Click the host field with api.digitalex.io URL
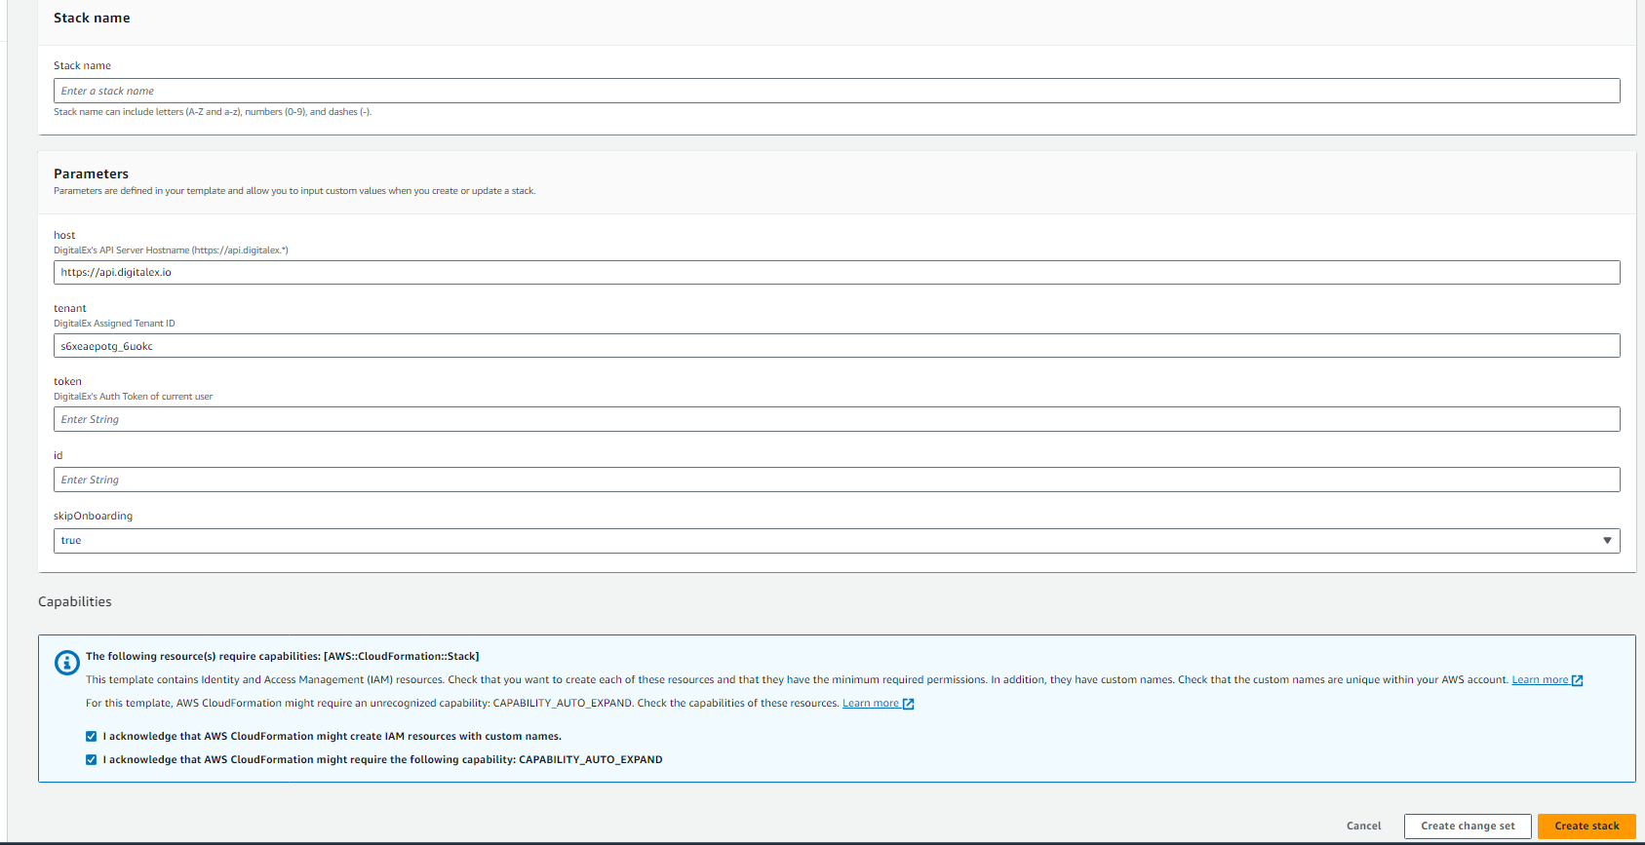Viewport: 1645px width, 845px height. pos(836,273)
